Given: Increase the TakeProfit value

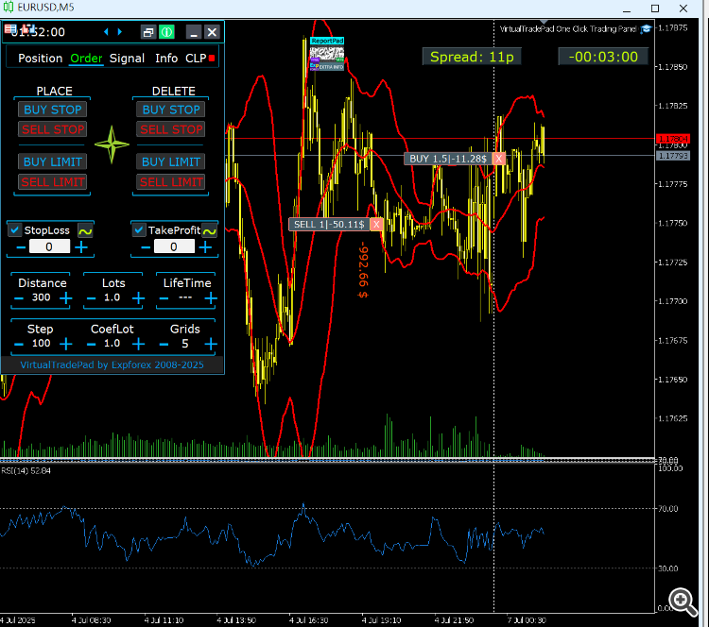Looking at the screenshot, I should click(x=205, y=247).
